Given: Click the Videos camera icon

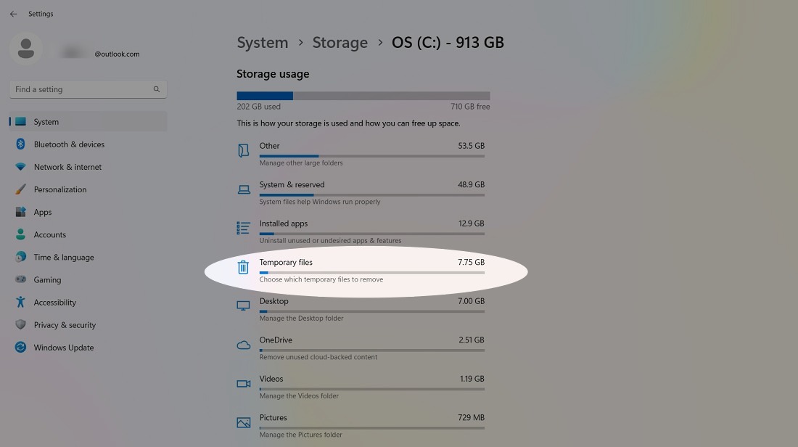Looking at the screenshot, I should [x=243, y=384].
